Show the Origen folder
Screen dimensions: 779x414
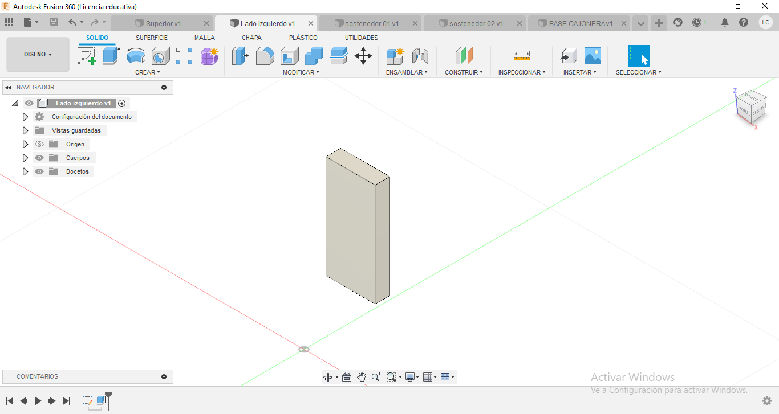(x=39, y=144)
